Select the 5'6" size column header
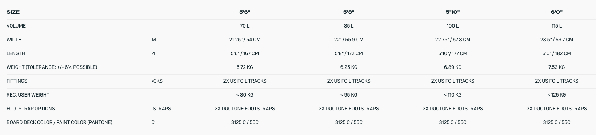Viewport: 596px width, 135px height. 245,12
